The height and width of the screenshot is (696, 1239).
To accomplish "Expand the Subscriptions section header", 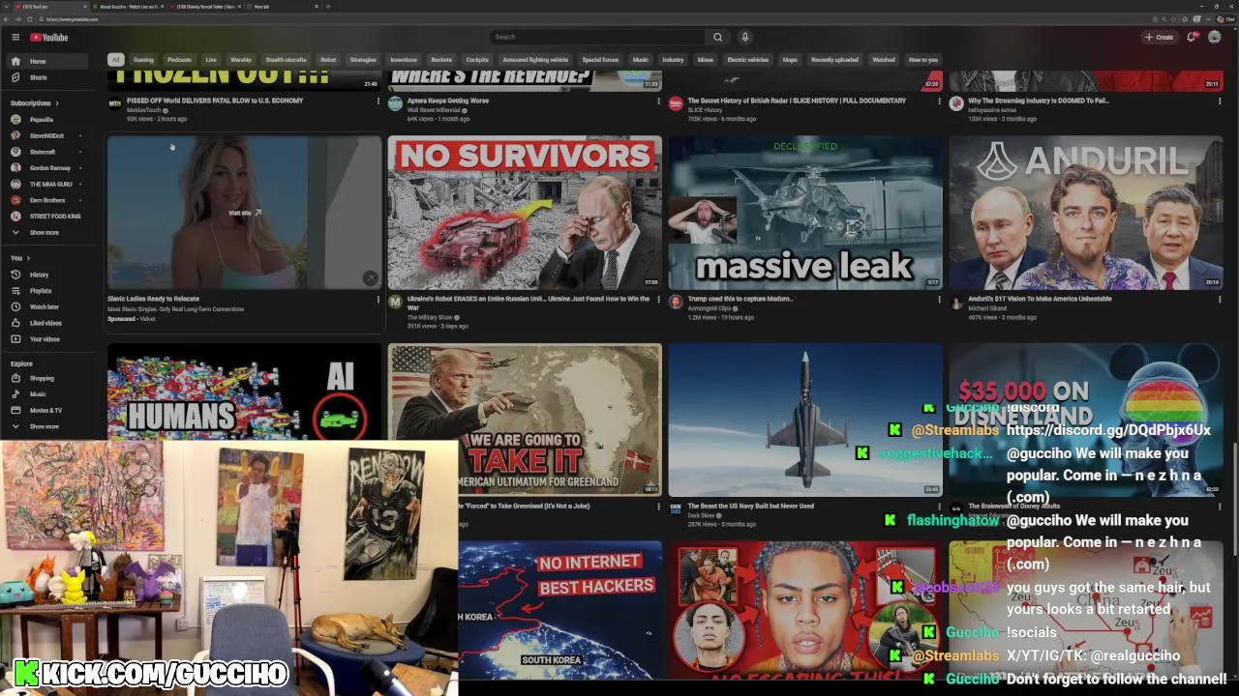I will tap(34, 103).
